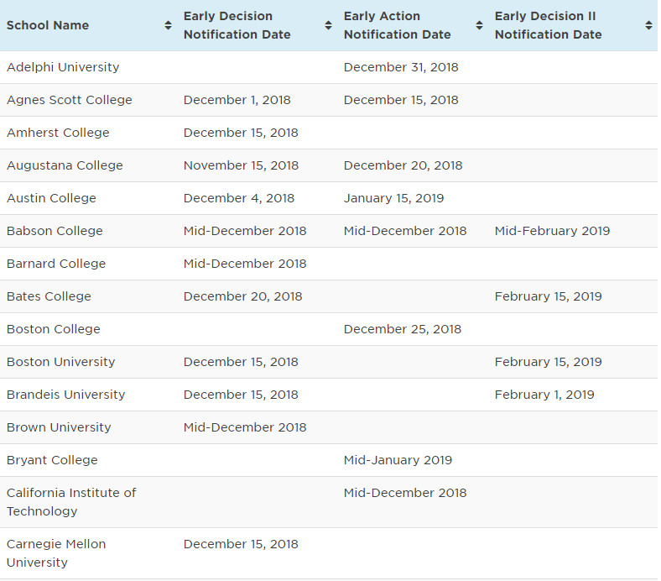This screenshot has height=581, width=661.
Task: Select California Institute of Technology row
Action: click(71, 502)
